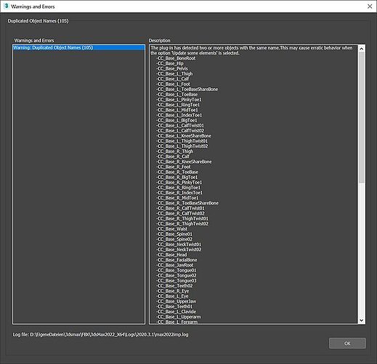Viewport: 377px width, 364px height.
Task: Click the description vertical scrollbar thumb
Action: coord(361,117)
